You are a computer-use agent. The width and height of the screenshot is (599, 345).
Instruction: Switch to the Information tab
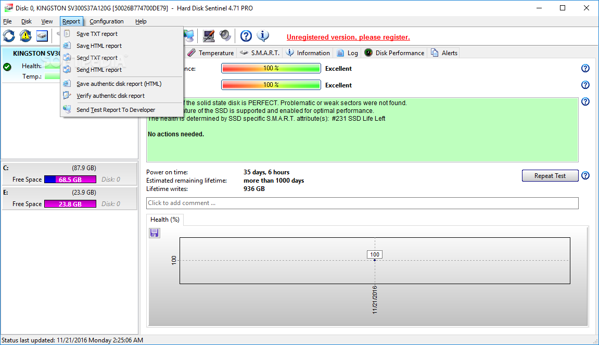coord(308,53)
